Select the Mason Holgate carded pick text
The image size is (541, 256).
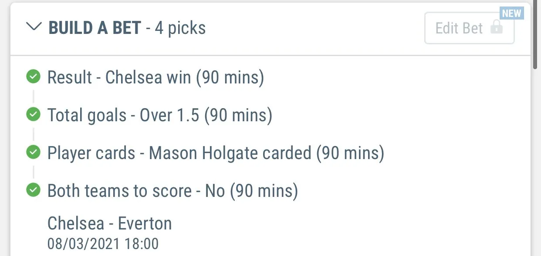coord(216,153)
